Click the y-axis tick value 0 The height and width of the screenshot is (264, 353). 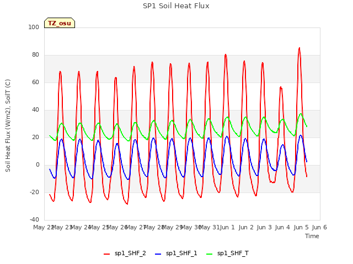(38, 165)
